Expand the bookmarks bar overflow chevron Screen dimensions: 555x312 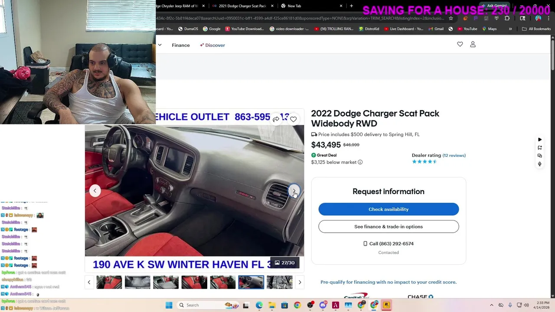(510, 29)
